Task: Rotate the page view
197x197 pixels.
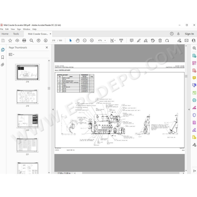Action: [x=167, y=41]
